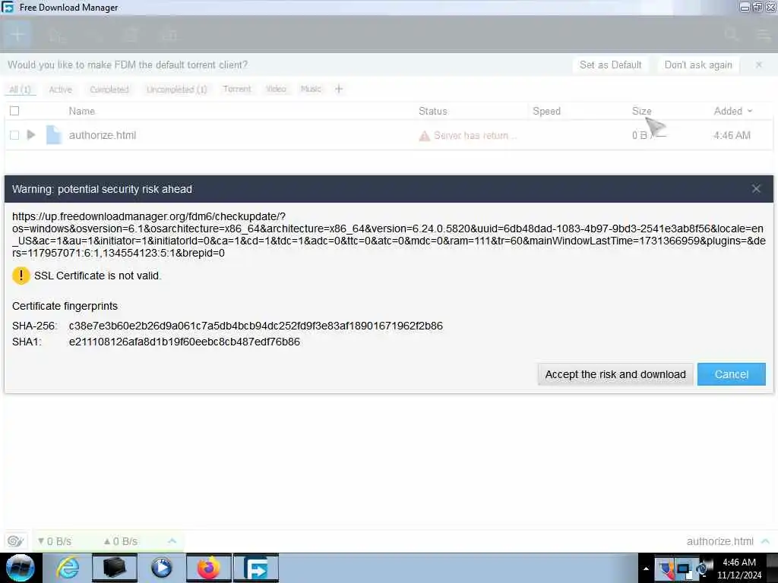The width and height of the screenshot is (778, 583).
Task: Select the Uncompleted (1) filter tab
Action: (x=176, y=90)
